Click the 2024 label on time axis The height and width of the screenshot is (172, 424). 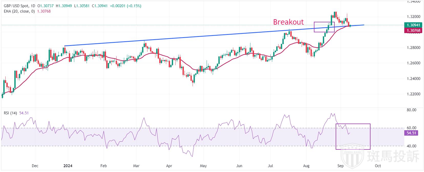tap(67, 166)
